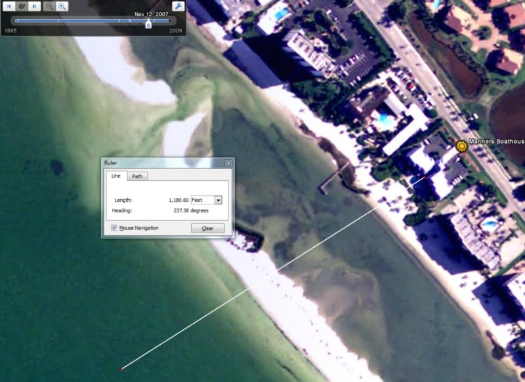
Task: Switch to the Path tab
Action: [137, 176]
